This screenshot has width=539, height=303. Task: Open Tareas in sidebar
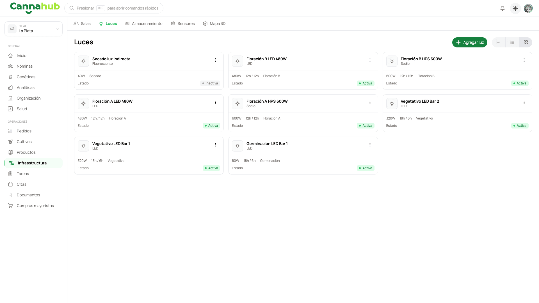pos(34,174)
